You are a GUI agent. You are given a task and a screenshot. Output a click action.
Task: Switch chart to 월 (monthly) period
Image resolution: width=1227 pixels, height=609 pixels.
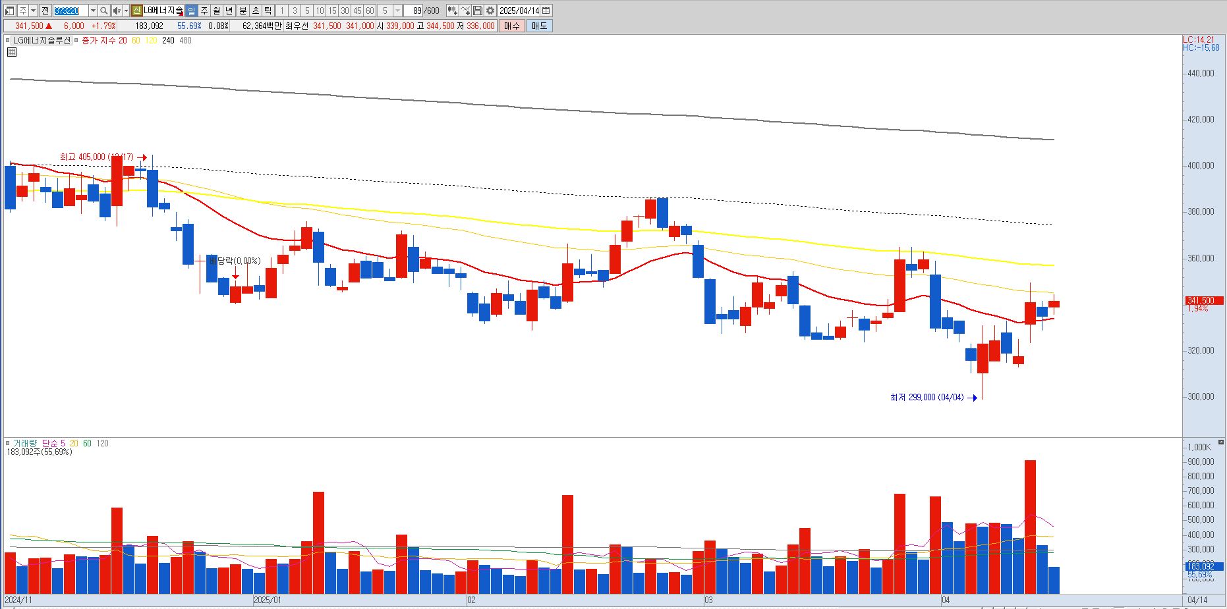click(x=216, y=11)
